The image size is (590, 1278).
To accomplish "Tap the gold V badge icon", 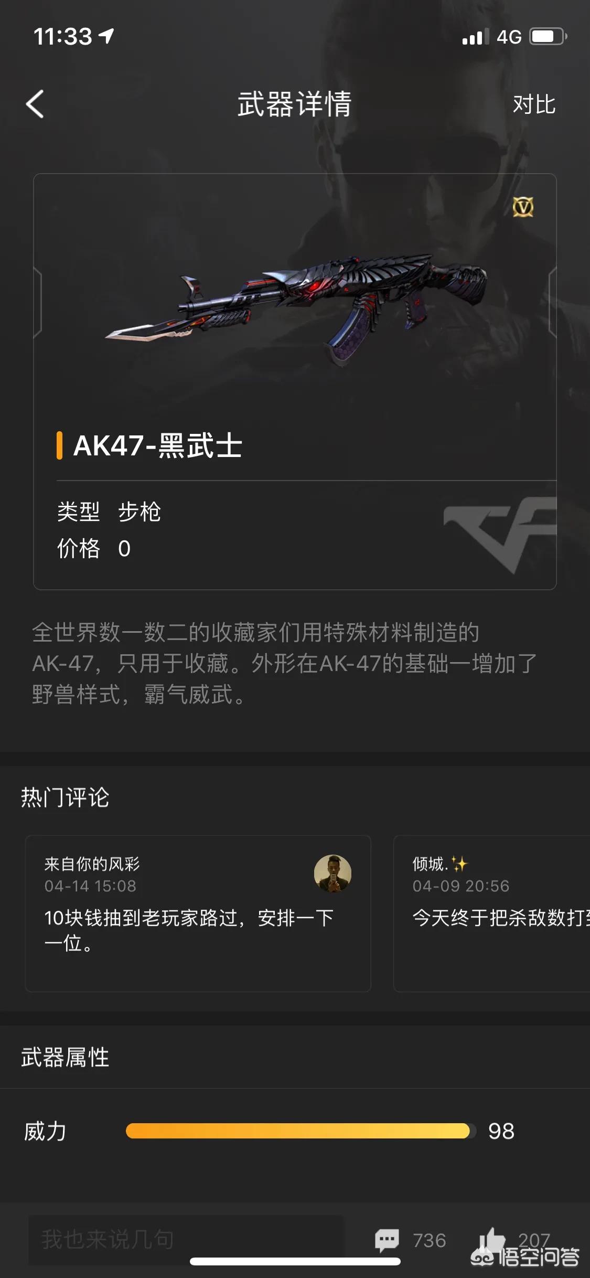I will point(523,207).
